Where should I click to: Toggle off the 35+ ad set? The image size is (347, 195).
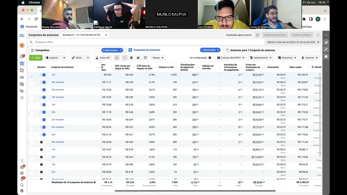click(x=43, y=135)
